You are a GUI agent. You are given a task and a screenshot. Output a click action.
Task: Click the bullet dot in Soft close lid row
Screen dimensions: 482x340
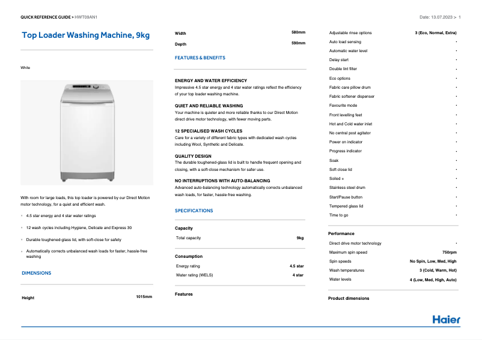(x=456, y=170)
